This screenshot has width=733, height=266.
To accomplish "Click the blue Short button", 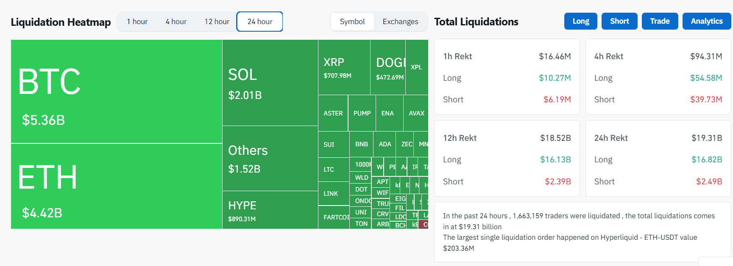I will [x=619, y=21].
